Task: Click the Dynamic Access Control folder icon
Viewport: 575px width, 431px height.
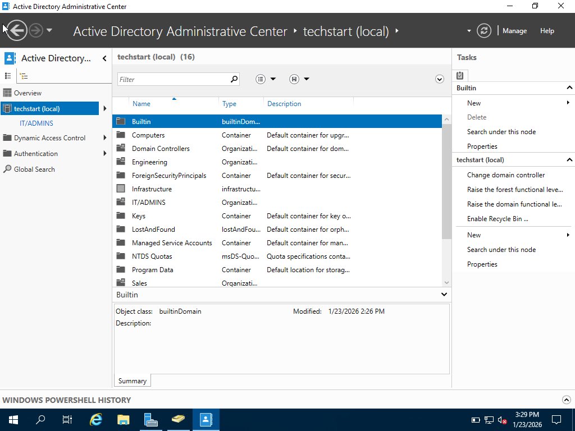Action: 7,138
